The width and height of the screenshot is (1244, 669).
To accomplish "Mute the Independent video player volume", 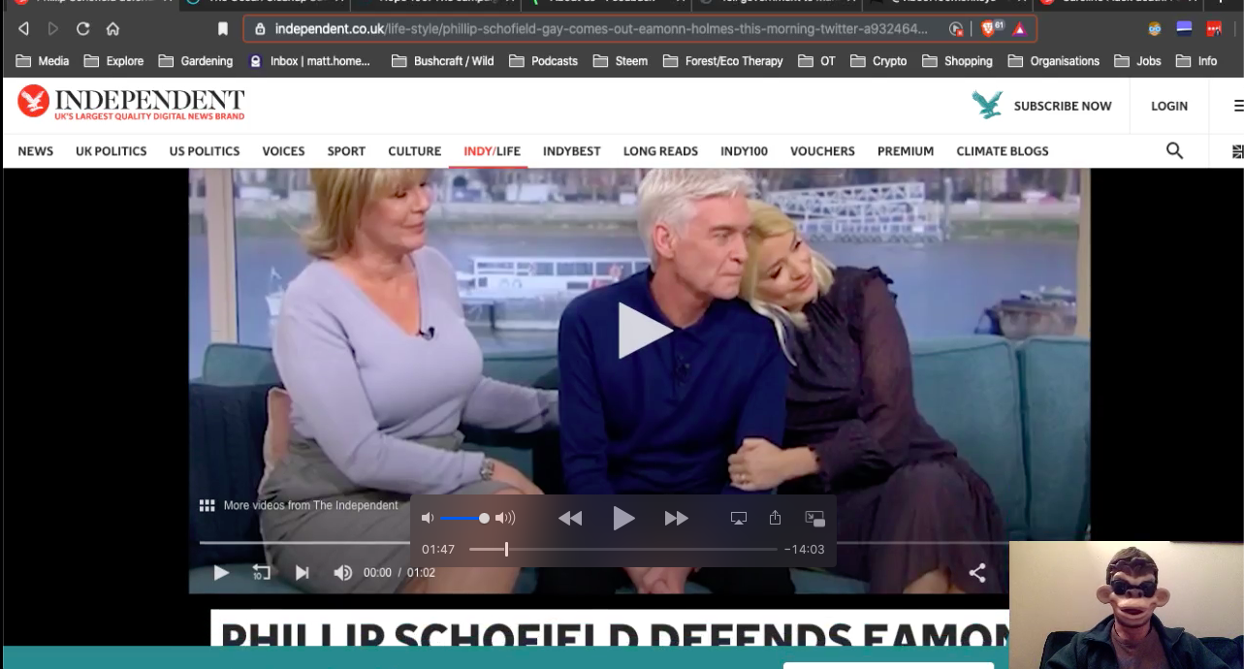I will [x=342, y=573].
